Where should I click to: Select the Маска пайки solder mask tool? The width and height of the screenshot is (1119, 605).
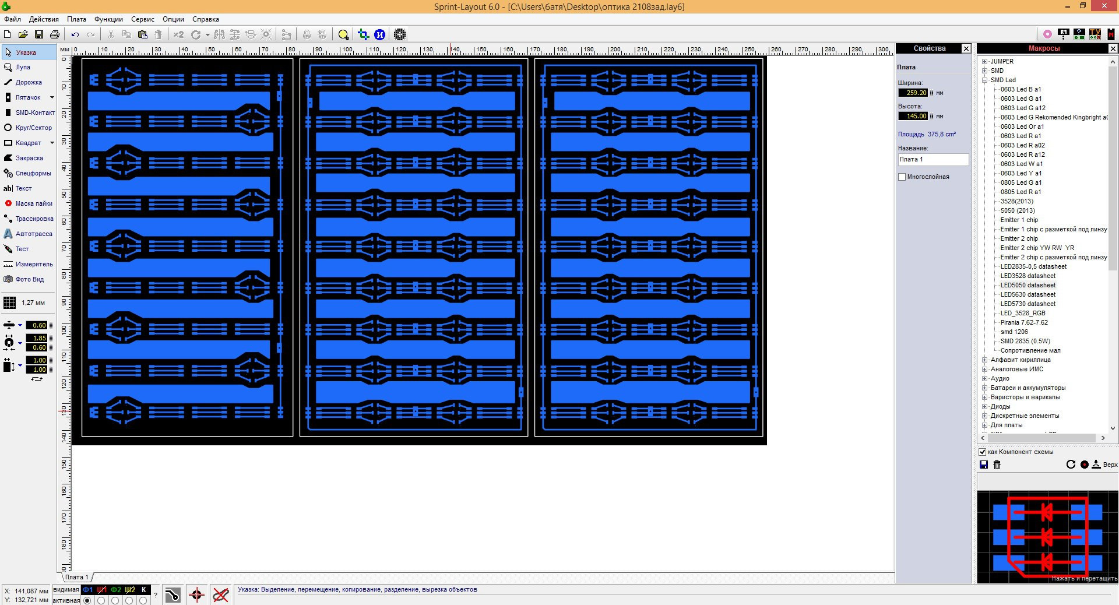[x=29, y=203]
